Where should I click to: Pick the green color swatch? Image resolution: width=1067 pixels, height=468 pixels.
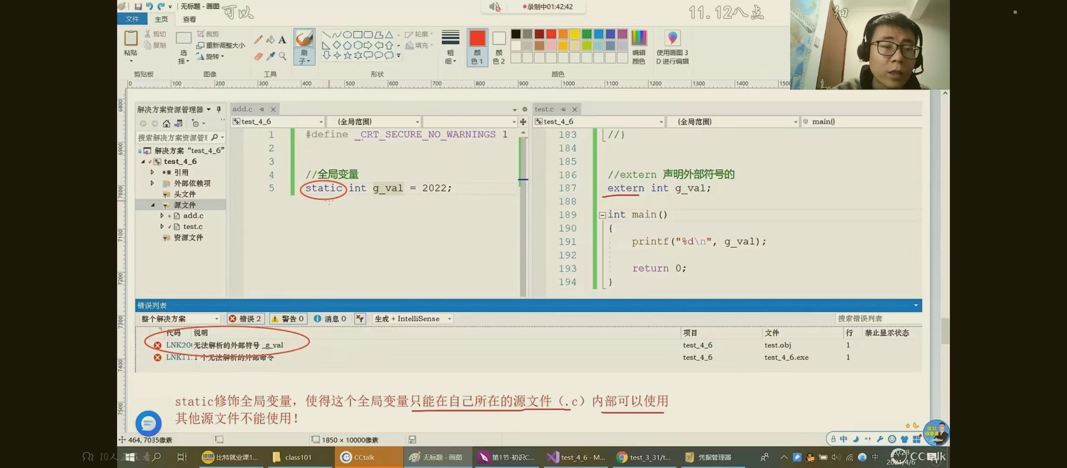(586, 34)
